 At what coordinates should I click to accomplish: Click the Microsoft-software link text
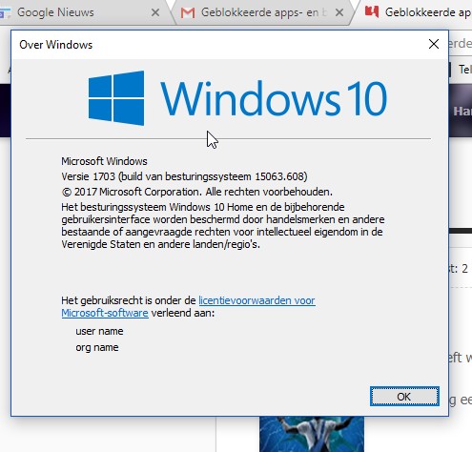[x=105, y=313]
